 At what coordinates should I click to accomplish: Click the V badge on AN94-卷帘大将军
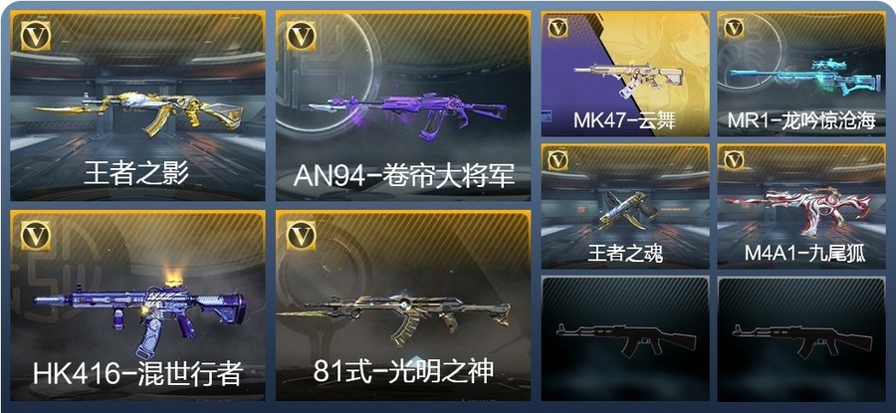click(x=301, y=36)
